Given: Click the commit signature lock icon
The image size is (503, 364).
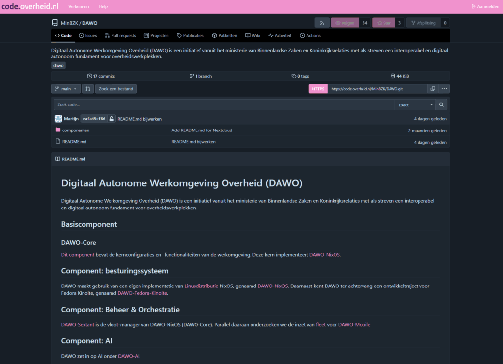Looking at the screenshot, I should click(112, 119).
